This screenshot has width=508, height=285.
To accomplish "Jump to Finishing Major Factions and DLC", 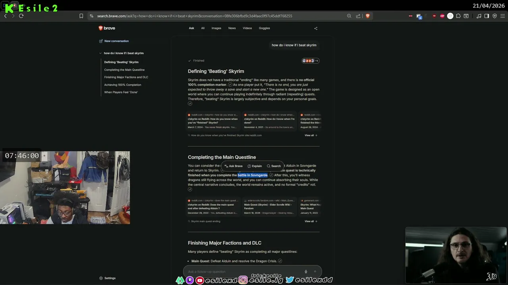I will [x=126, y=77].
